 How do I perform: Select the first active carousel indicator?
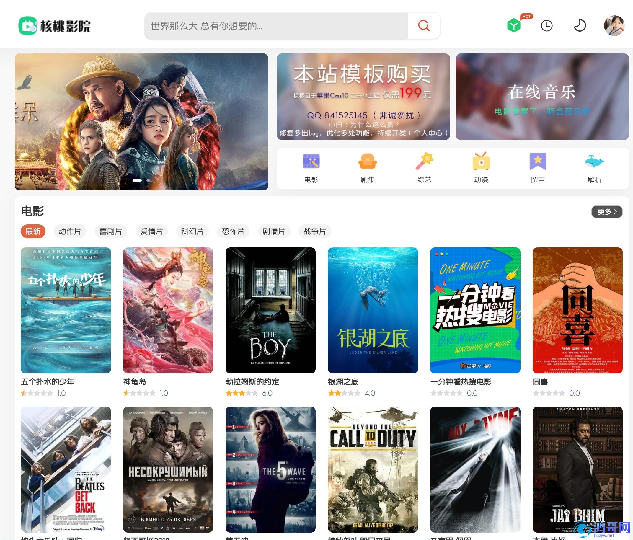tap(137, 180)
